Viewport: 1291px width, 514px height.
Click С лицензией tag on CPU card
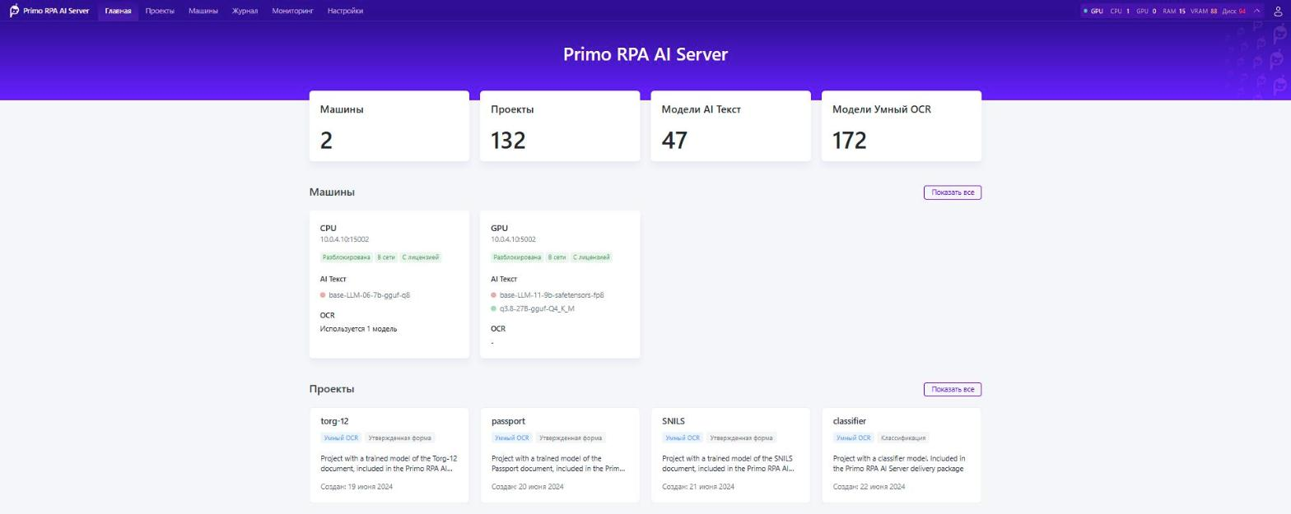coord(421,257)
